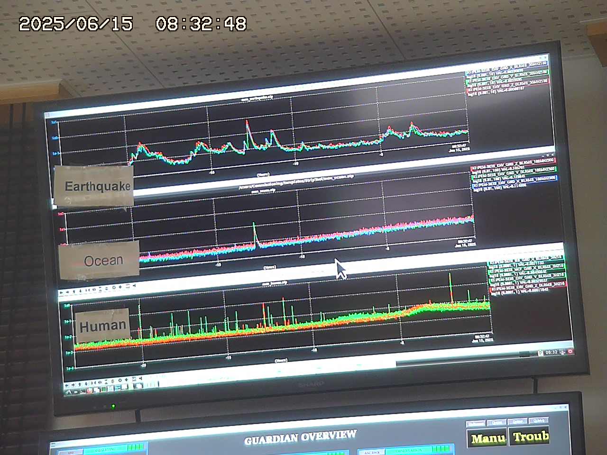The image size is (607, 455).
Task: Select the blue GND_X legend in Ocean chart
Action: point(515,183)
